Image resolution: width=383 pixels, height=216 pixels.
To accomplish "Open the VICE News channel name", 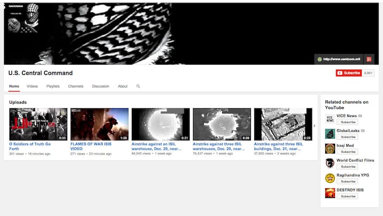I will tap(347, 116).
